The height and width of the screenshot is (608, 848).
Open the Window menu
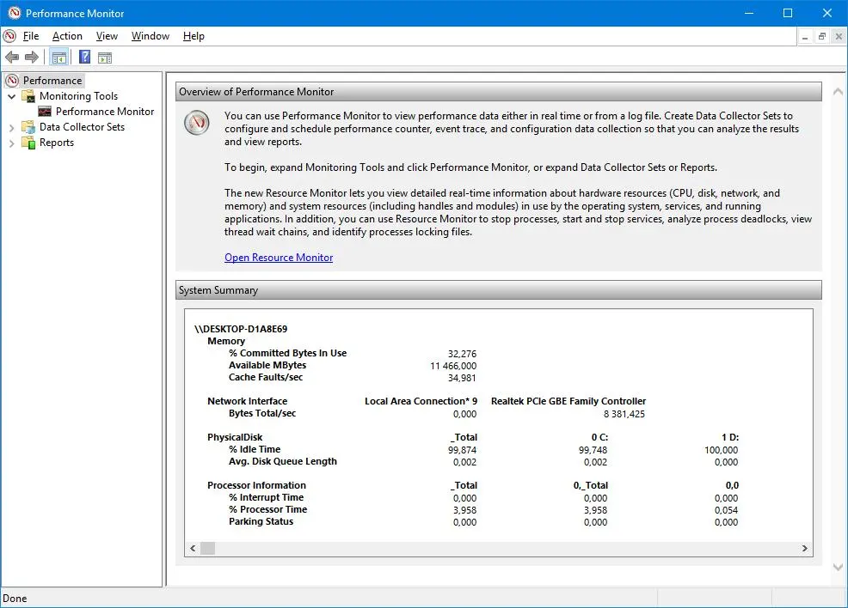point(151,36)
